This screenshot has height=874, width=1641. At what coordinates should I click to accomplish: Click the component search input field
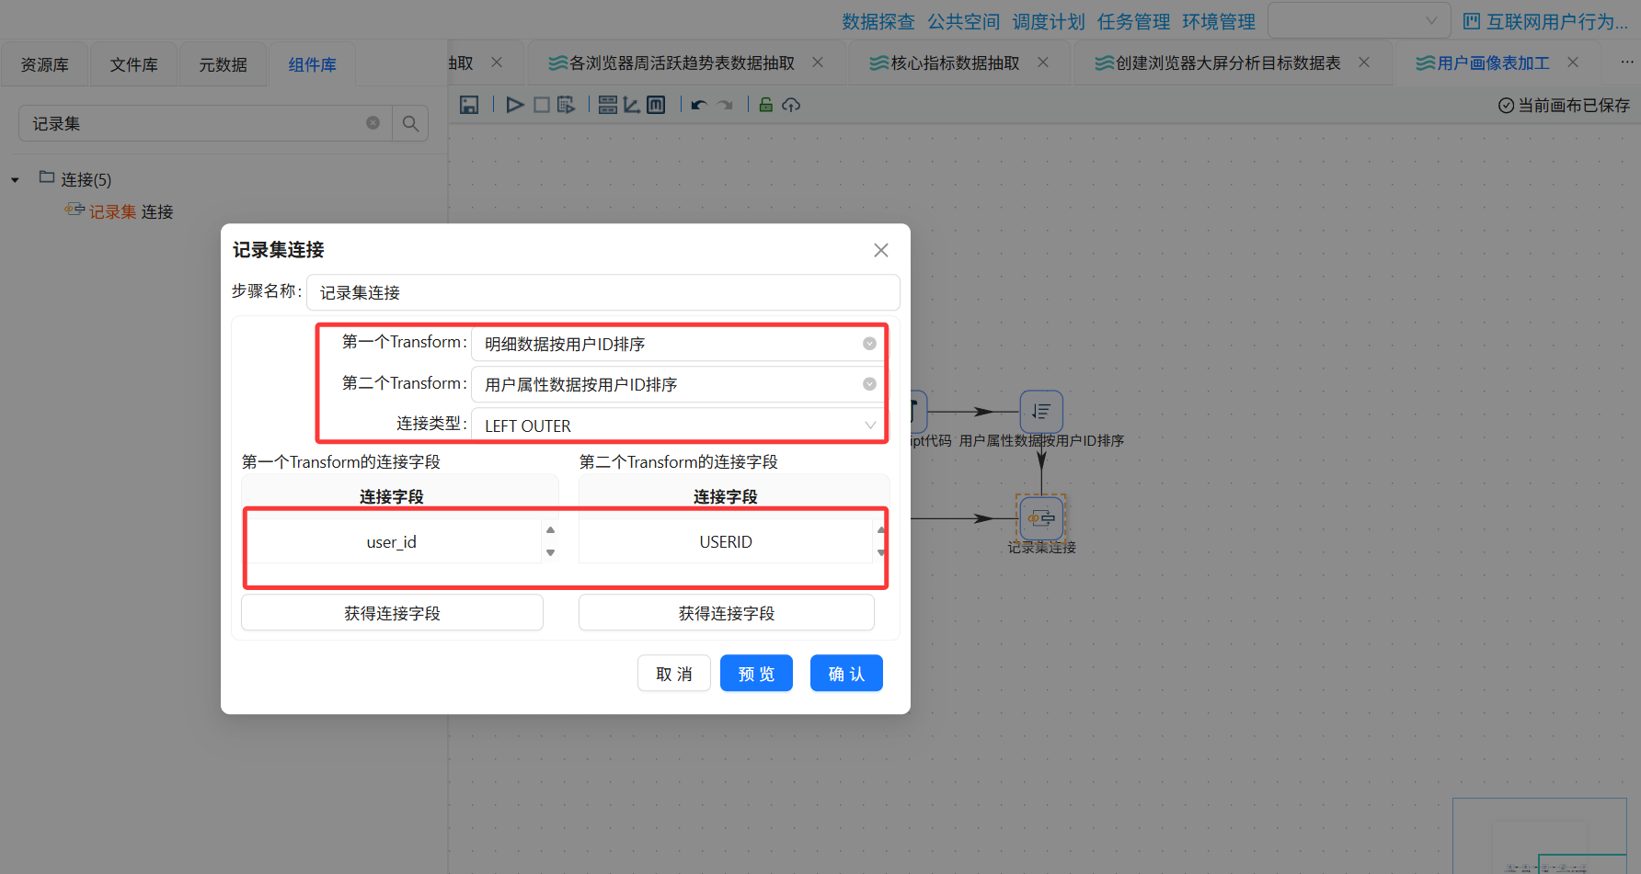pos(205,123)
